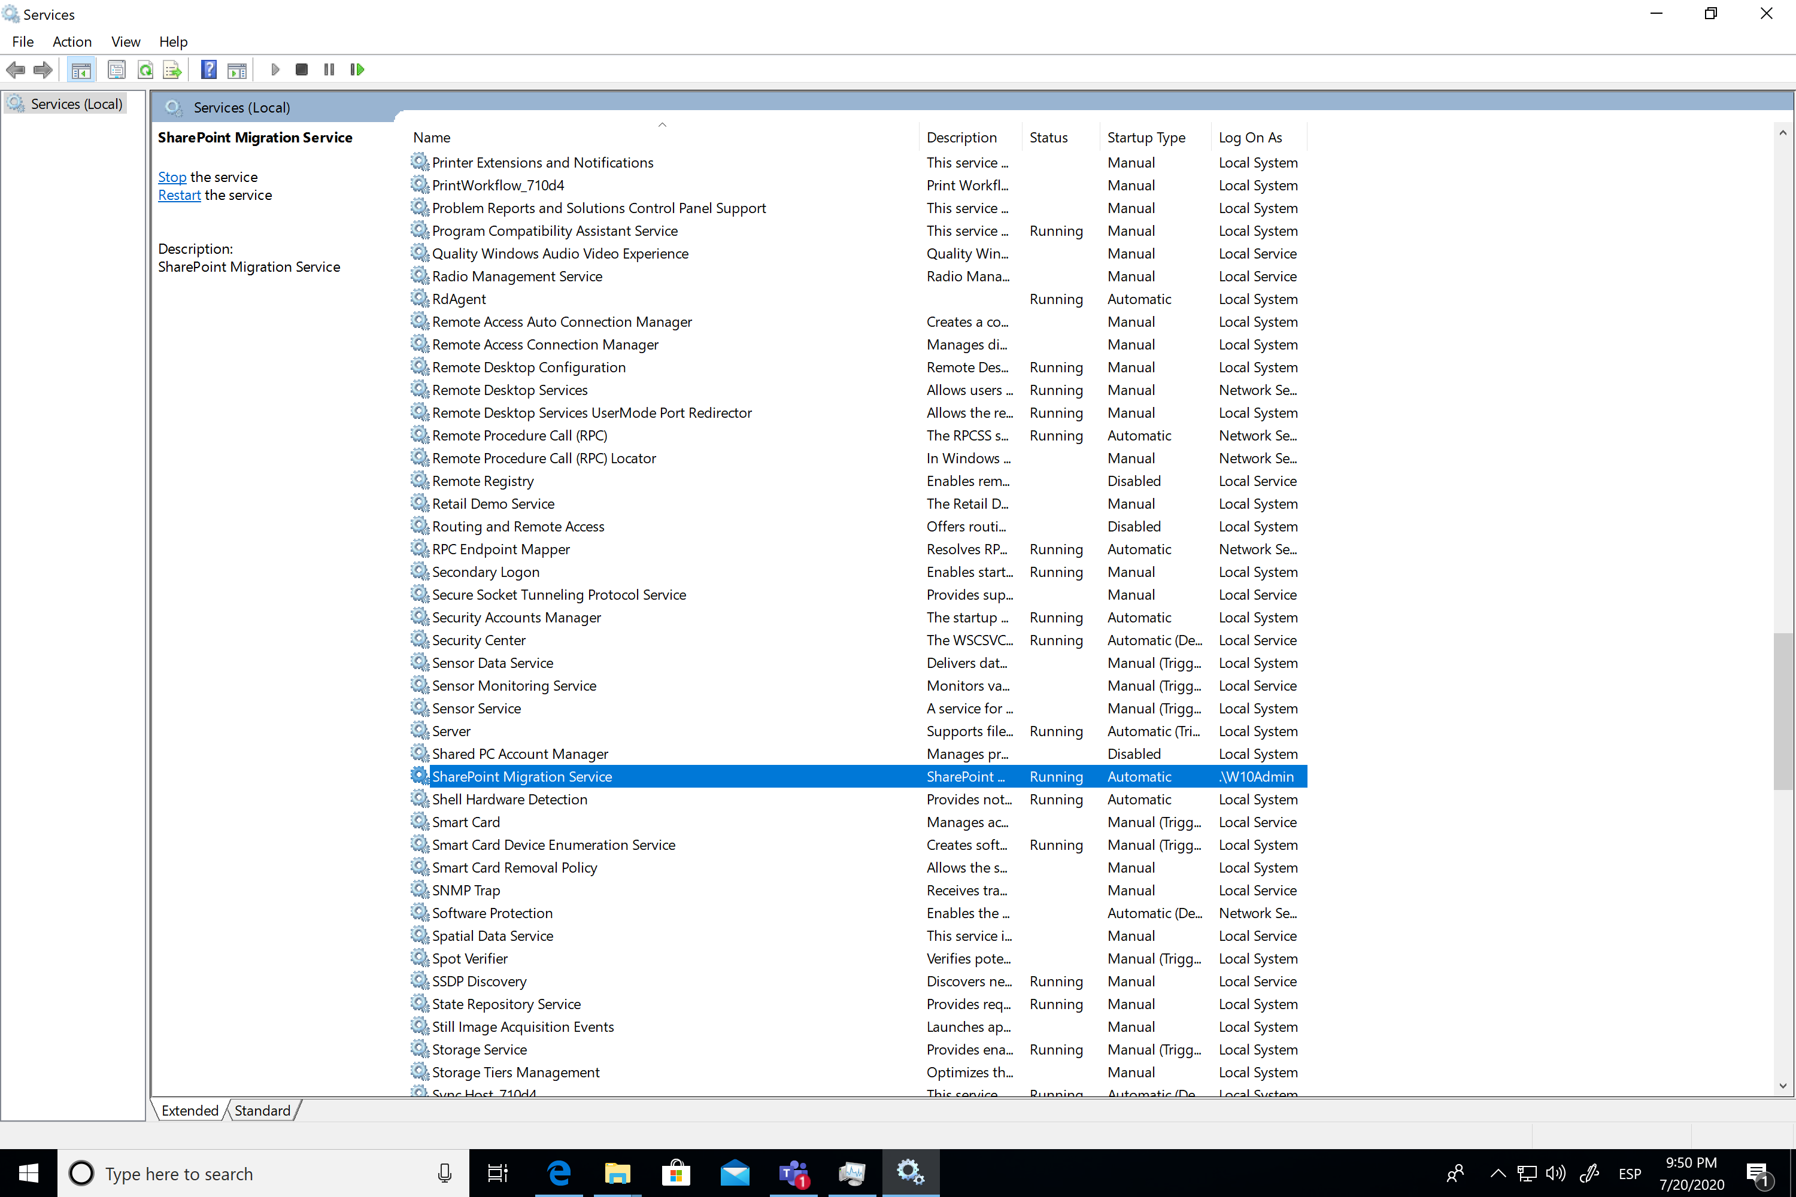Toggle the console tree panel
This screenshot has height=1197, width=1796.
click(81, 69)
